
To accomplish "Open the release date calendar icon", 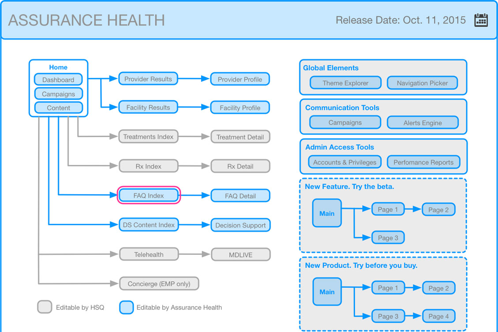I will coord(481,20).
